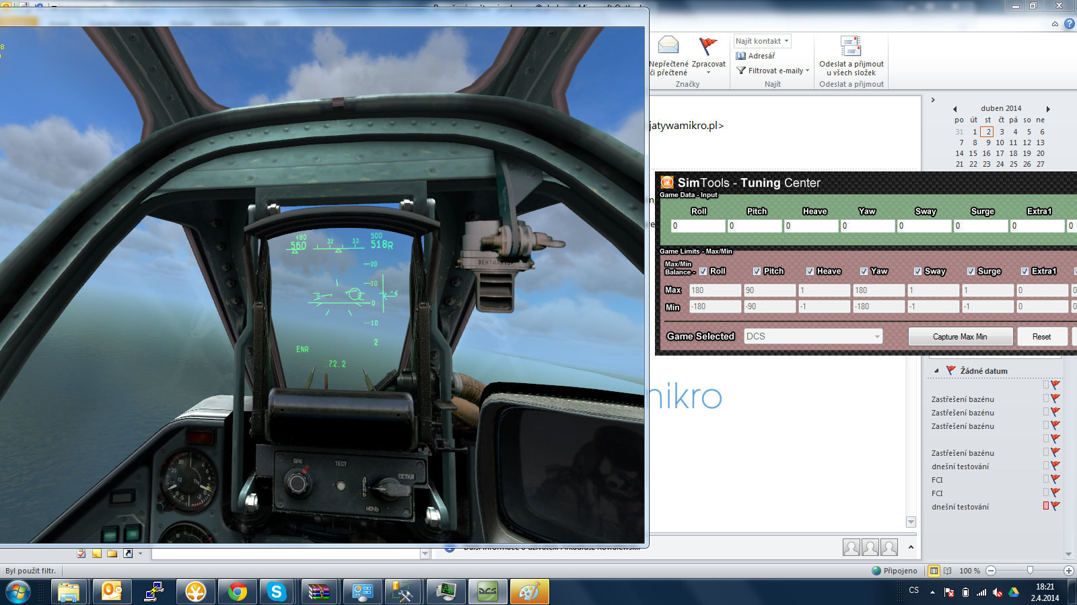Toggle the Sway checkbox in SimTools Game Limits
Image resolution: width=1077 pixels, height=605 pixels.
[918, 272]
